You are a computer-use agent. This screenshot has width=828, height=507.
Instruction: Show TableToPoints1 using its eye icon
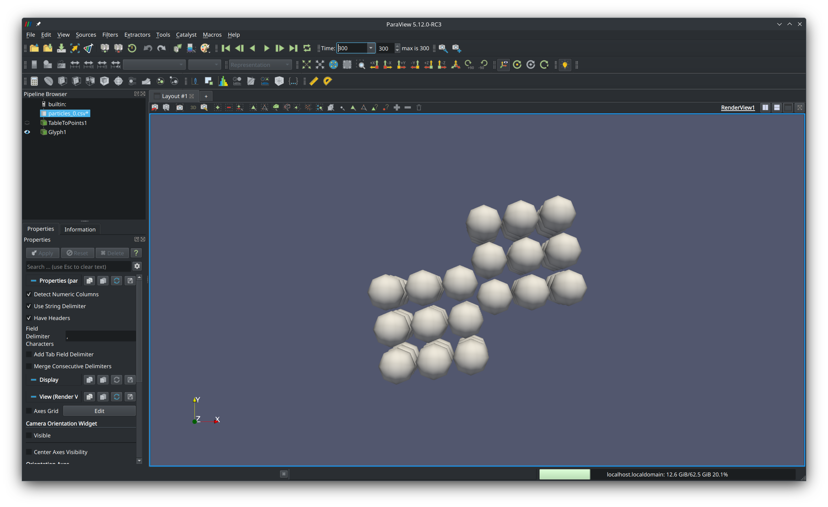(27, 123)
